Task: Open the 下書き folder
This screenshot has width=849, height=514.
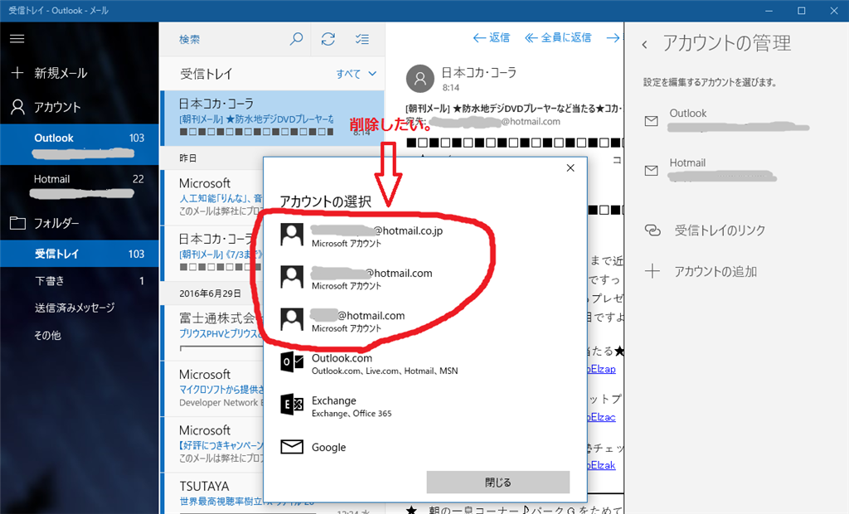Action: (x=79, y=280)
